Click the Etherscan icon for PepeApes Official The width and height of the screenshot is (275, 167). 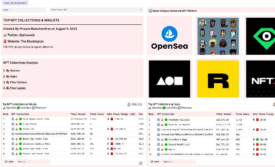pos(159,120)
